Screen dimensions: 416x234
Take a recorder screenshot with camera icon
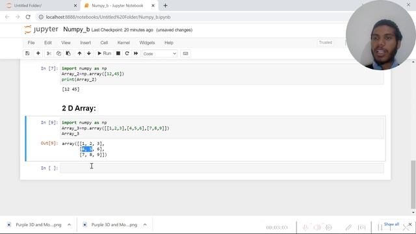tap(361, 227)
